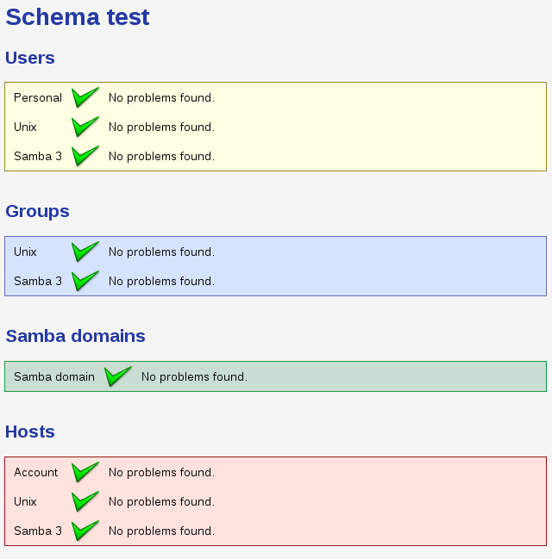
Task: Click the checkmark for Groups Unix row
Action: tap(85, 252)
